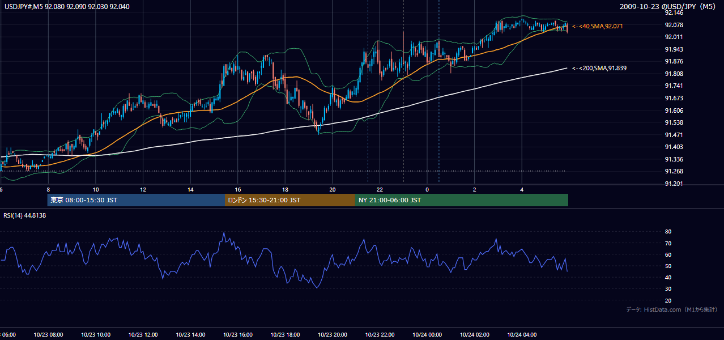This screenshot has height=340, width=724.
Task: Click RSI scale value 60
Action: click(668, 254)
